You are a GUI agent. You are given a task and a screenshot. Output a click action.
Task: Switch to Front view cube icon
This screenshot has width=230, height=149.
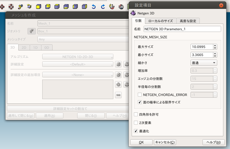38,7
